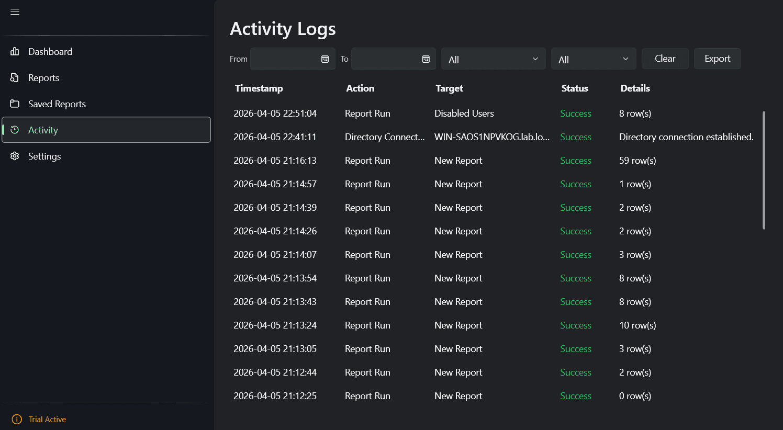The width and height of the screenshot is (783, 430).
Task: Select timestamp 2026-04-05 22:41:11
Action: point(275,137)
